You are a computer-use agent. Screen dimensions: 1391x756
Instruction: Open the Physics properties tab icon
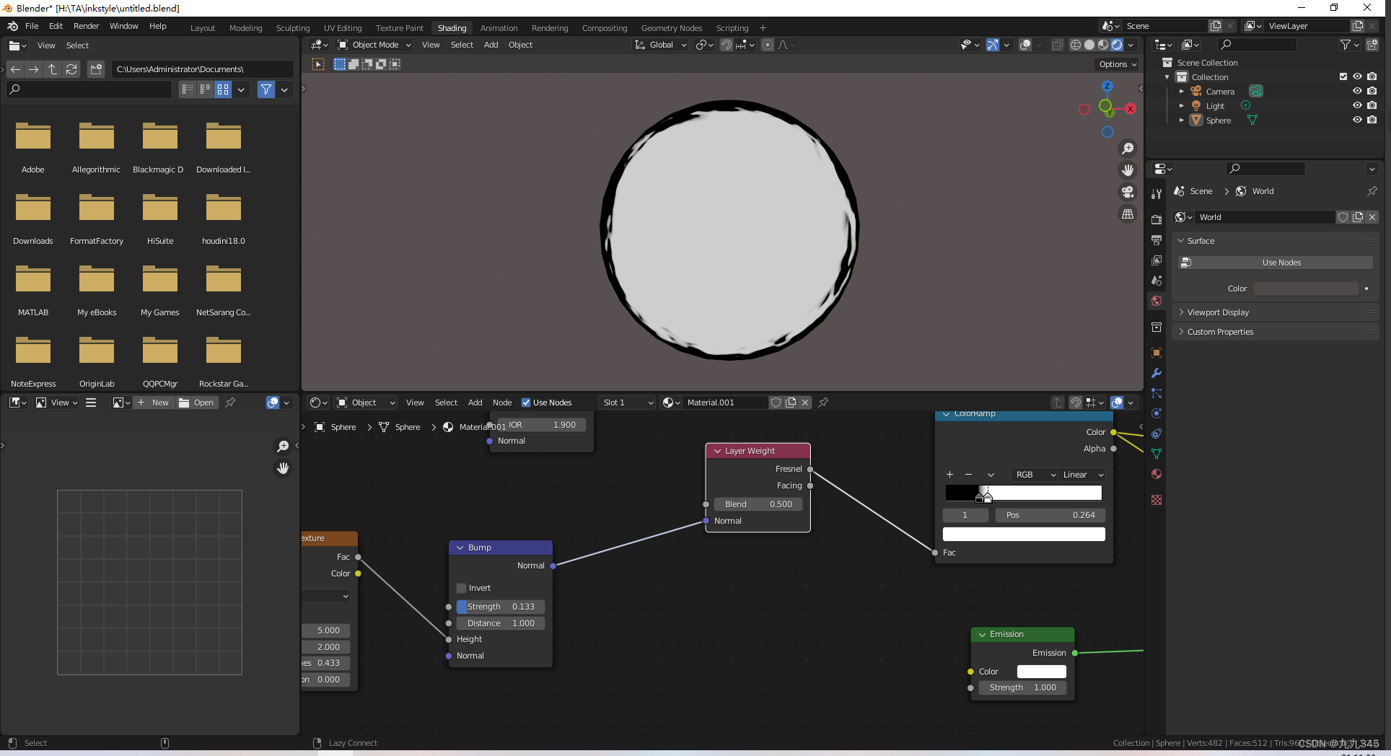click(1157, 413)
